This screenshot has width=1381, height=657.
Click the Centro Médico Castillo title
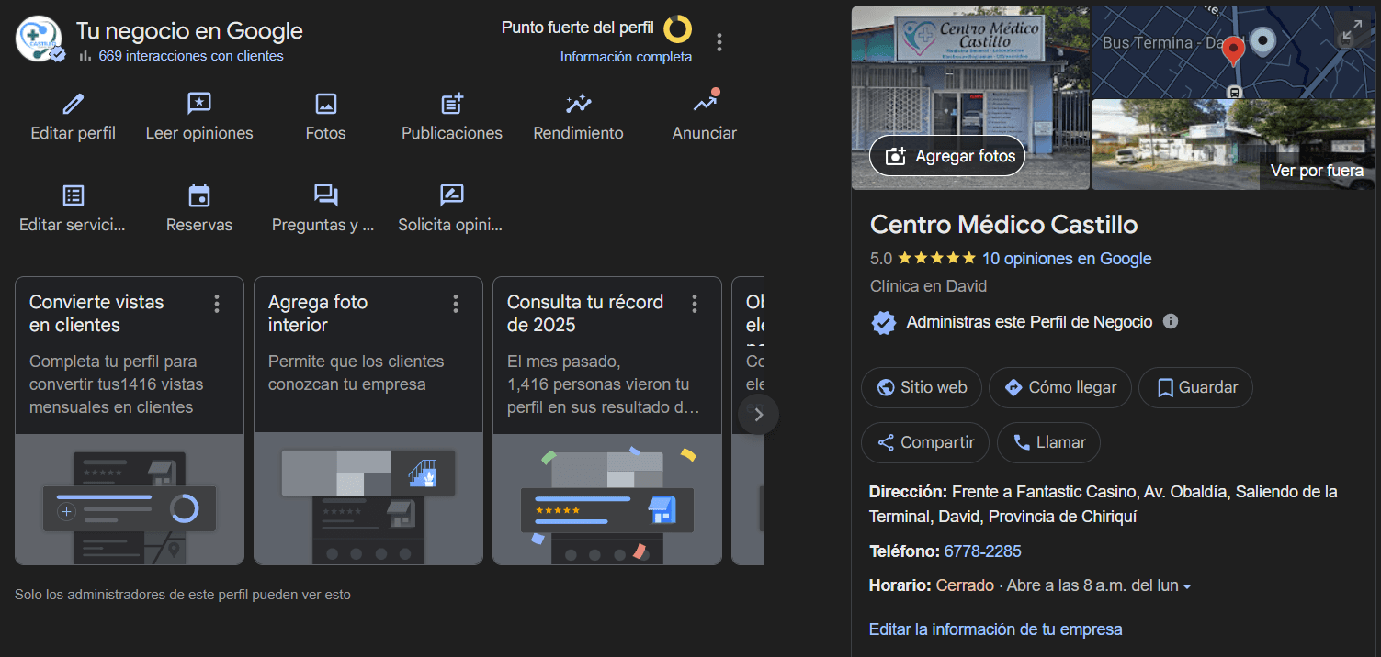pyautogui.click(x=1004, y=225)
